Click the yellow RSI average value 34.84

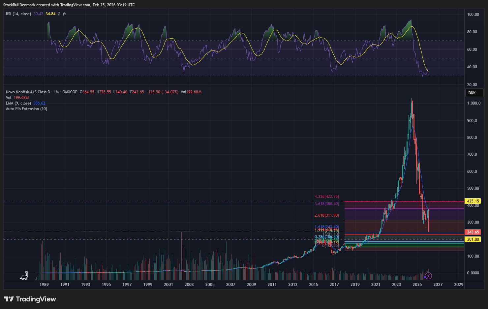pyautogui.click(x=50, y=14)
